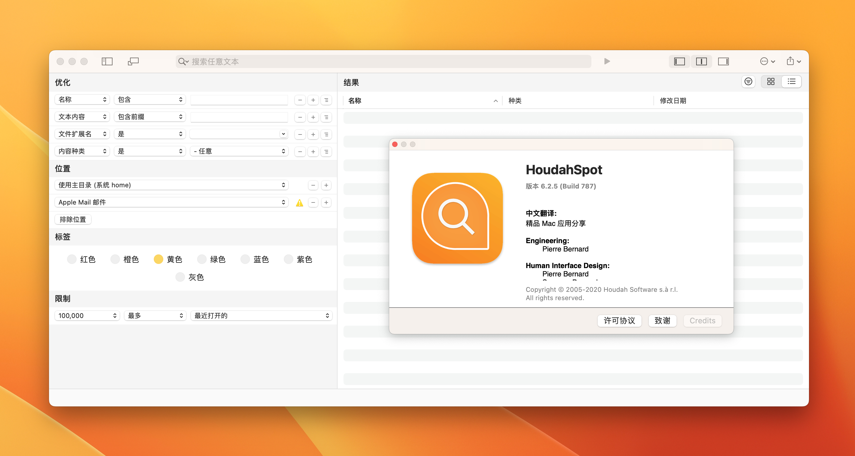Screen dimensions: 855x456
Task: Open the 文件扩展名 attribute dropdown
Action: coord(82,134)
